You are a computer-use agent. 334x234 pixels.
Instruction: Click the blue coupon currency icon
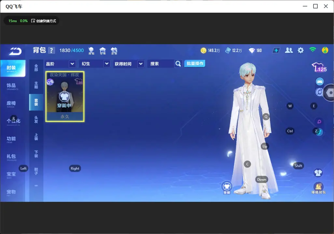coord(228,50)
